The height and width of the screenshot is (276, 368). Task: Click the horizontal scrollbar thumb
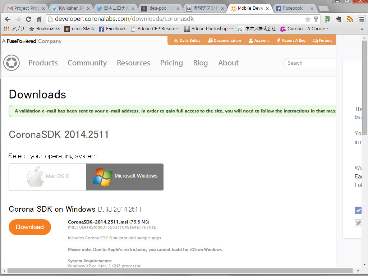[180, 271]
